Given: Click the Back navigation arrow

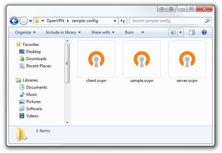Looking at the screenshot, I should click(x=14, y=21).
